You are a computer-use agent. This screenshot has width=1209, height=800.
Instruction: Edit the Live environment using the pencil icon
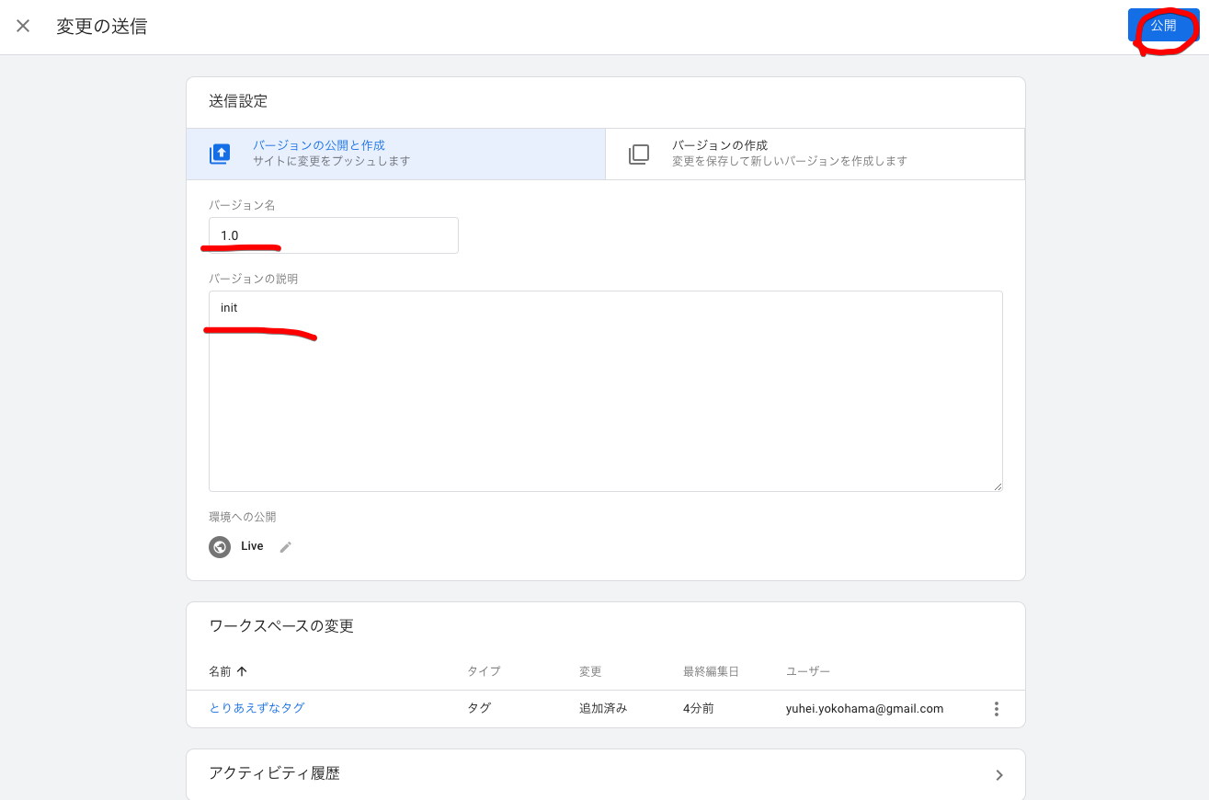[x=285, y=546]
